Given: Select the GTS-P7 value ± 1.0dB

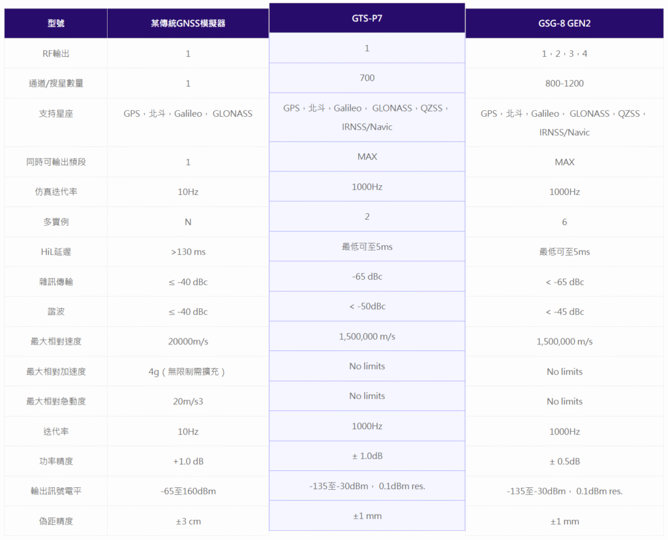Looking at the screenshot, I should coord(367,456).
